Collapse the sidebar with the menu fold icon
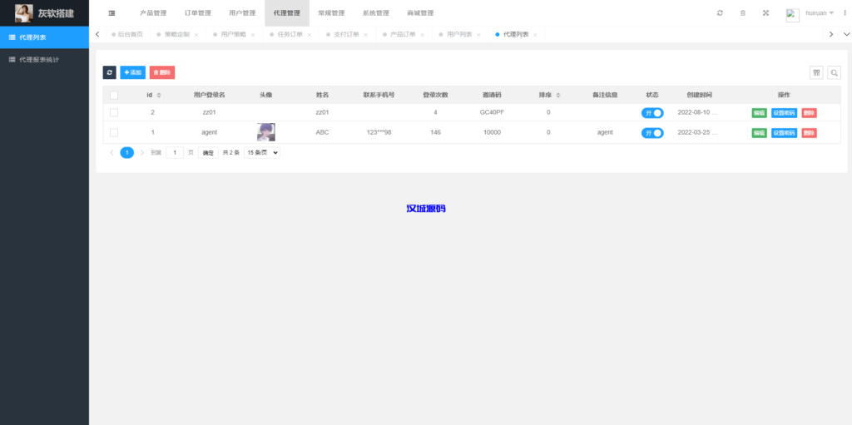This screenshot has height=425, width=852. point(111,13)
